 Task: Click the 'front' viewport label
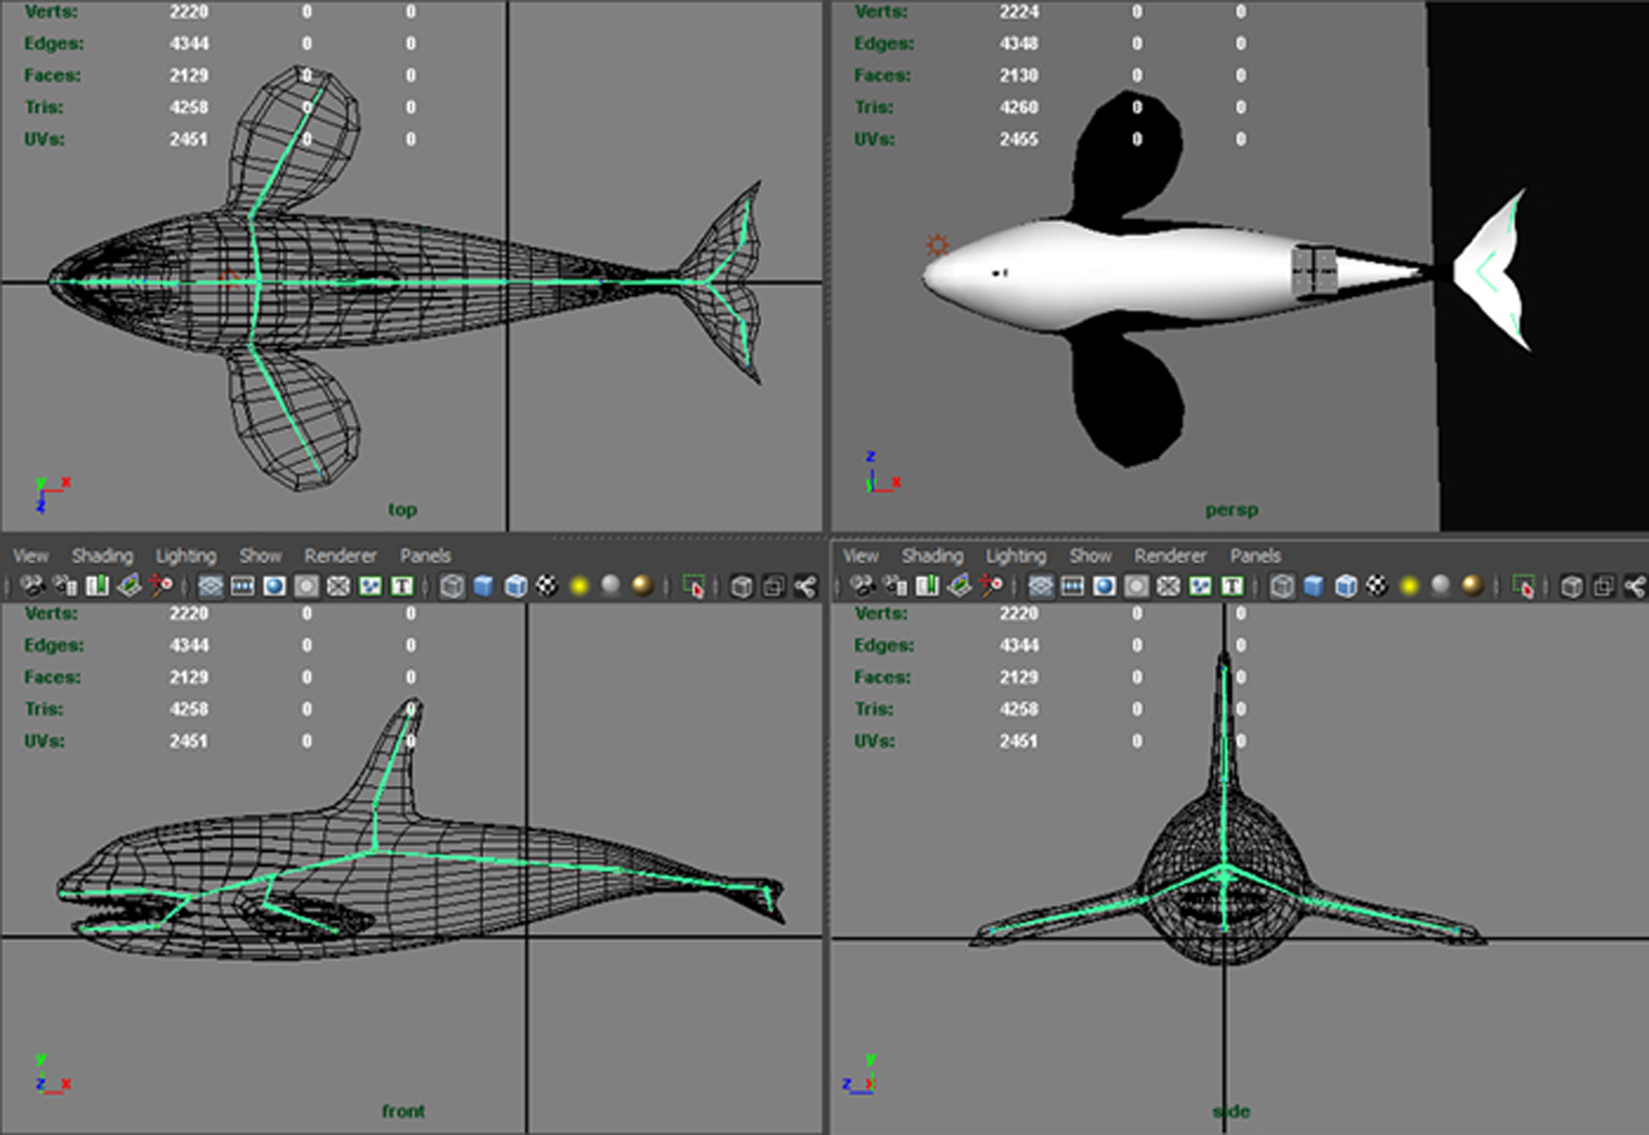pyautogui.click(x=403, y=1111)
